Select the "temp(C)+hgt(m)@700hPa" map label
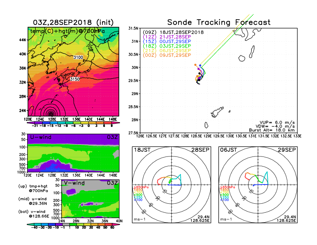This screenshot has height=245, width=317. (68, 31)
